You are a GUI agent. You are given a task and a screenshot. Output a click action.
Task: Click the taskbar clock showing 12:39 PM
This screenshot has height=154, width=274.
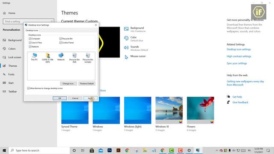(259, 150)
